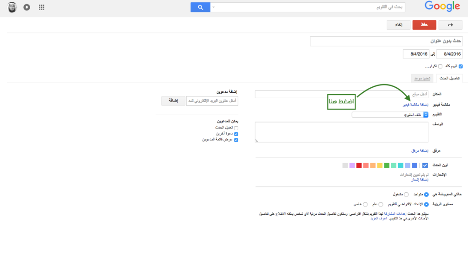The image size is (468, 255).
Task: Click the back arrow button
Action: click(450, 25)
